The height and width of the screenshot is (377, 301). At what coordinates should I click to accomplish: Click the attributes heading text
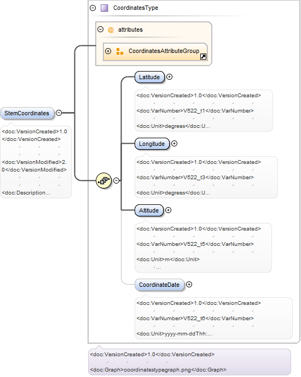tap(130, 30)
